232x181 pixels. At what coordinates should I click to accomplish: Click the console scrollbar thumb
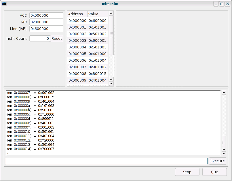coord(224,141)
